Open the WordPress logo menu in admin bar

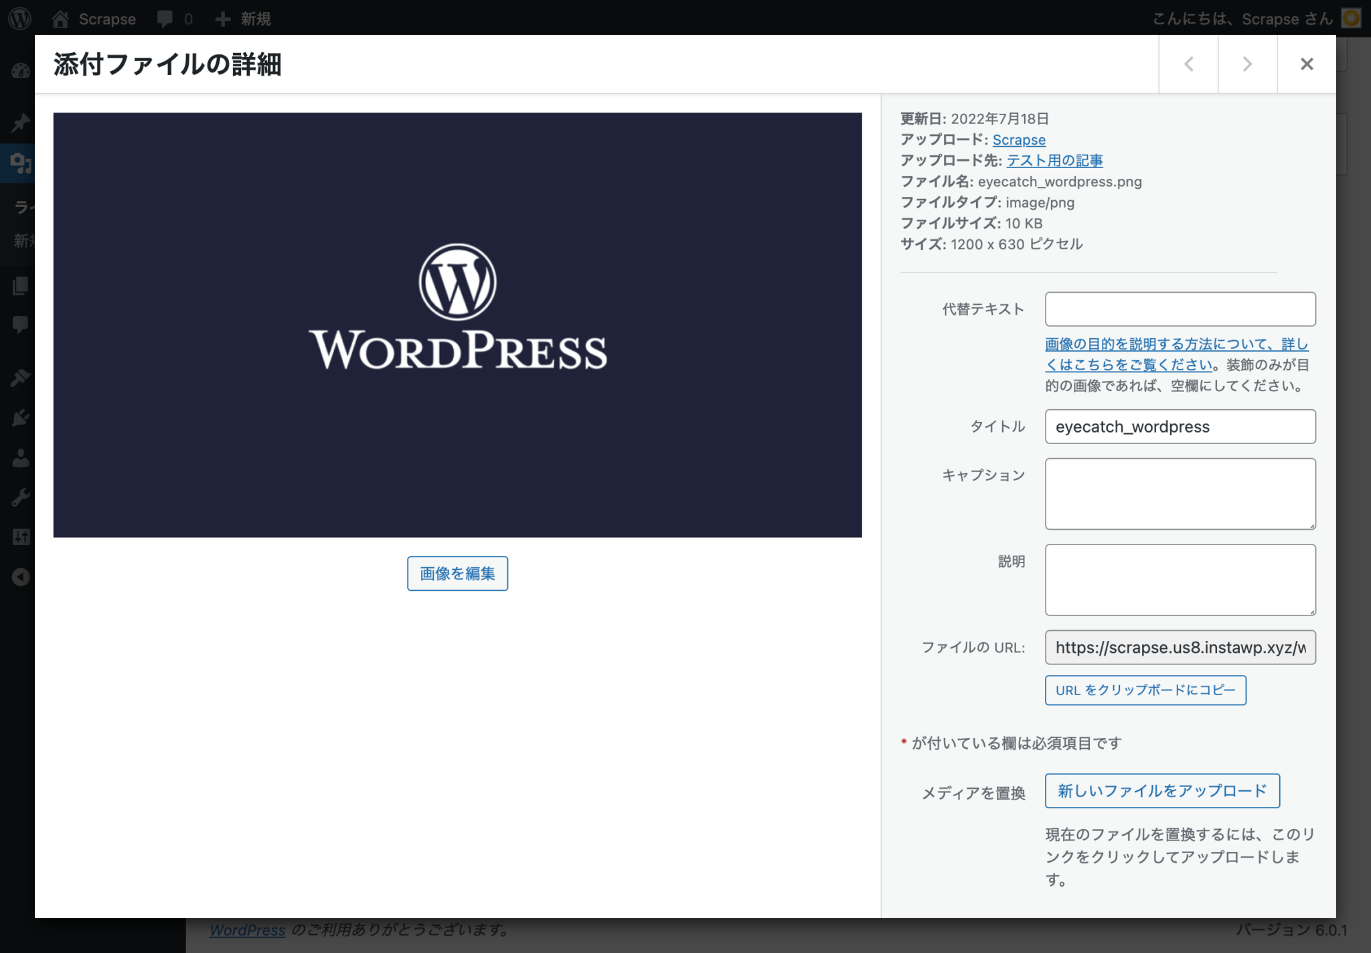(x=19, y=18)
